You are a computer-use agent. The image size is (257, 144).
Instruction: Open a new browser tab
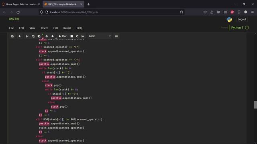pos(88,4)
